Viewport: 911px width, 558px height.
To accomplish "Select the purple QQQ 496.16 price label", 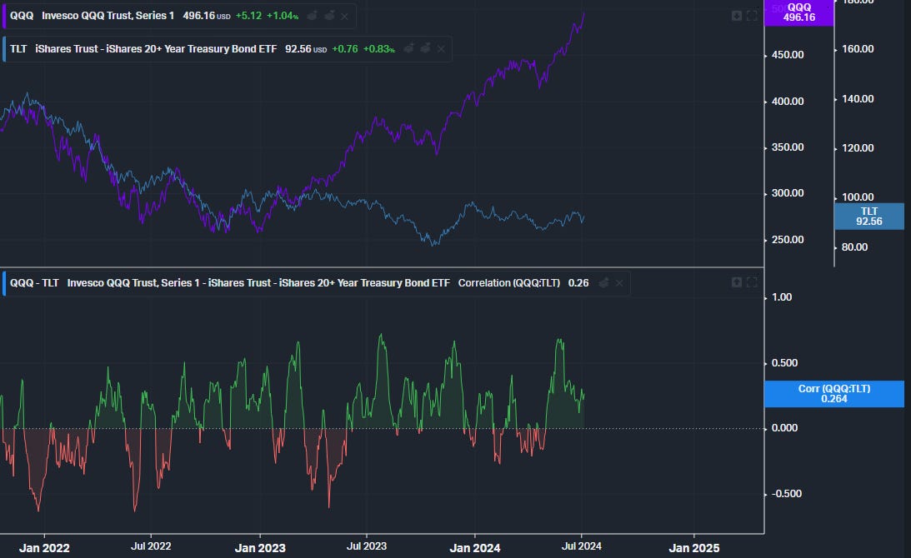I will pos(798,12).
